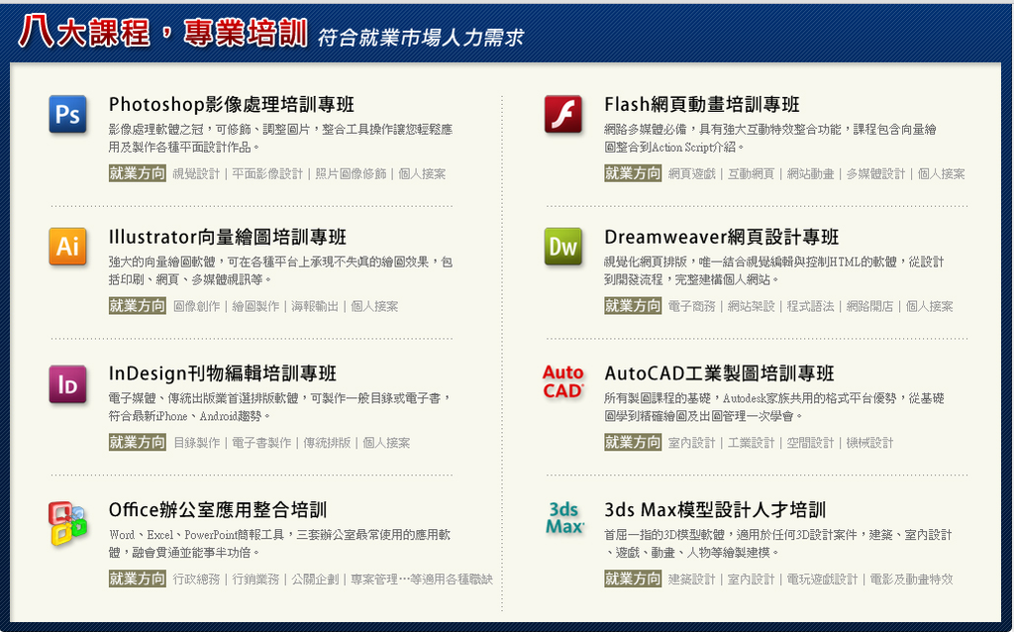Select 繪圖製作 career text

[256, 307]
